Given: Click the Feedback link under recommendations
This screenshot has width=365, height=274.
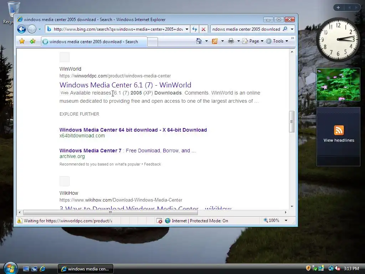Looking at the screenshot, I should point(152,164).
